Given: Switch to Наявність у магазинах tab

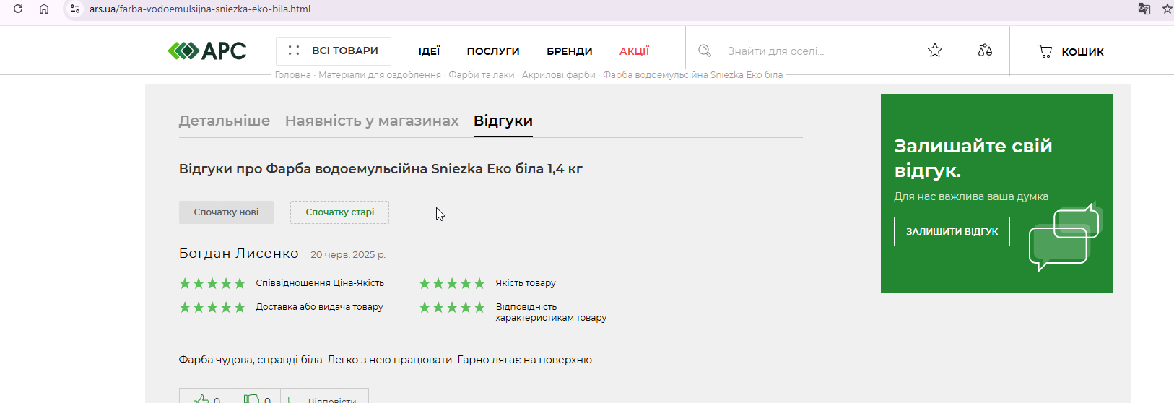Looking at the screenshot, I should coord(372,121).
